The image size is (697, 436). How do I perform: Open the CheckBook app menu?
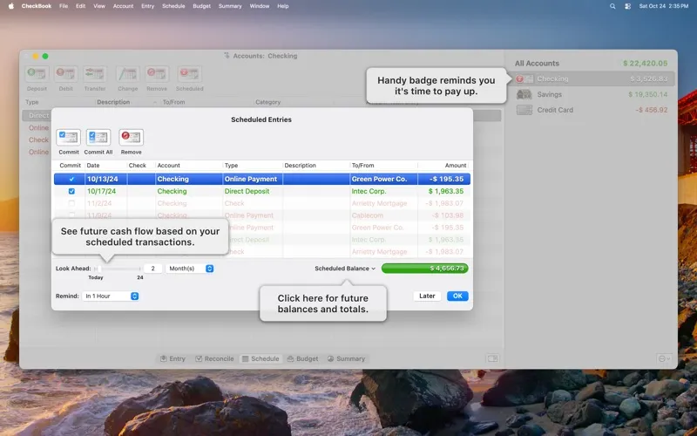(37, 6)
